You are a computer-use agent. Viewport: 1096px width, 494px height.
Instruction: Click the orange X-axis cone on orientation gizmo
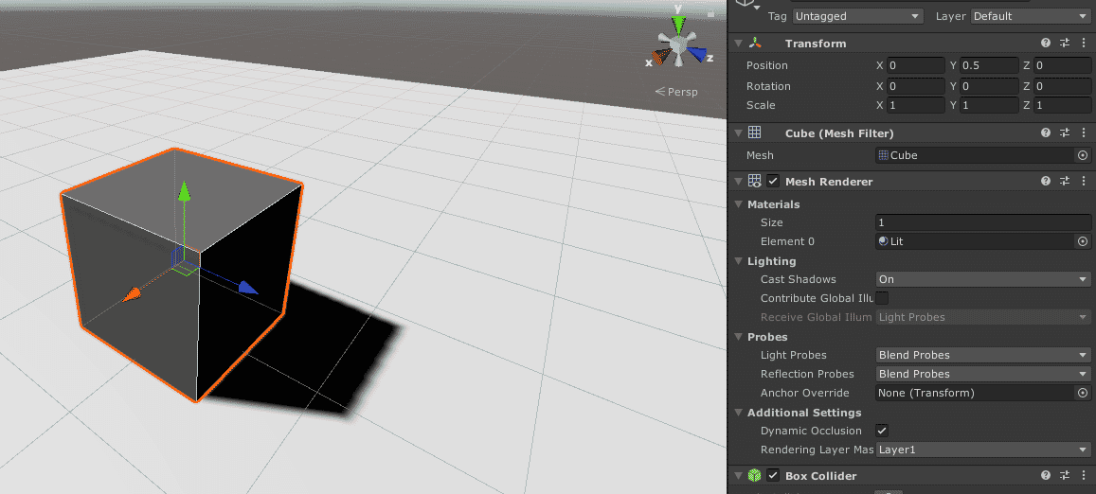[660, 57]
